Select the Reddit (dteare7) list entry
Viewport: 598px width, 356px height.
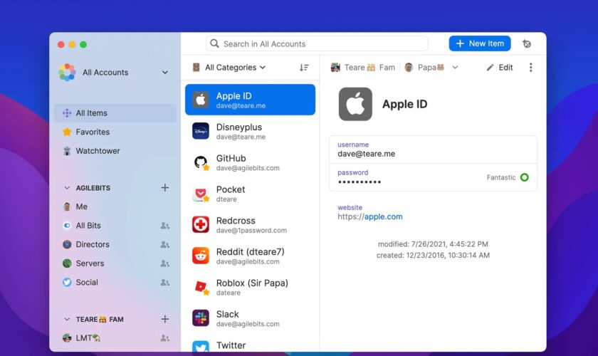tap(250, 256)
